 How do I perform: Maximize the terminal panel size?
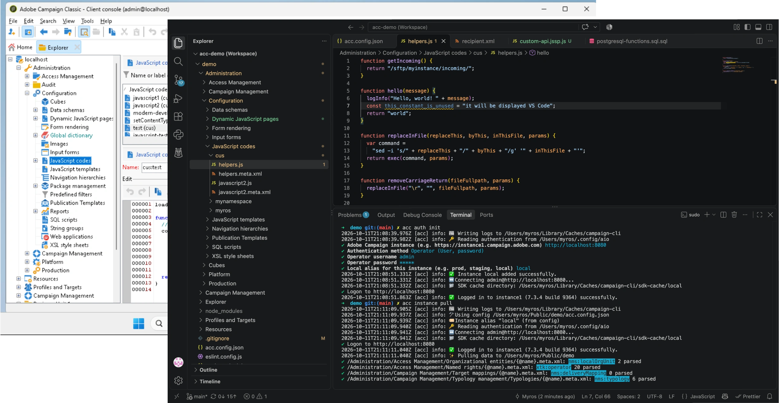(760, 215)
